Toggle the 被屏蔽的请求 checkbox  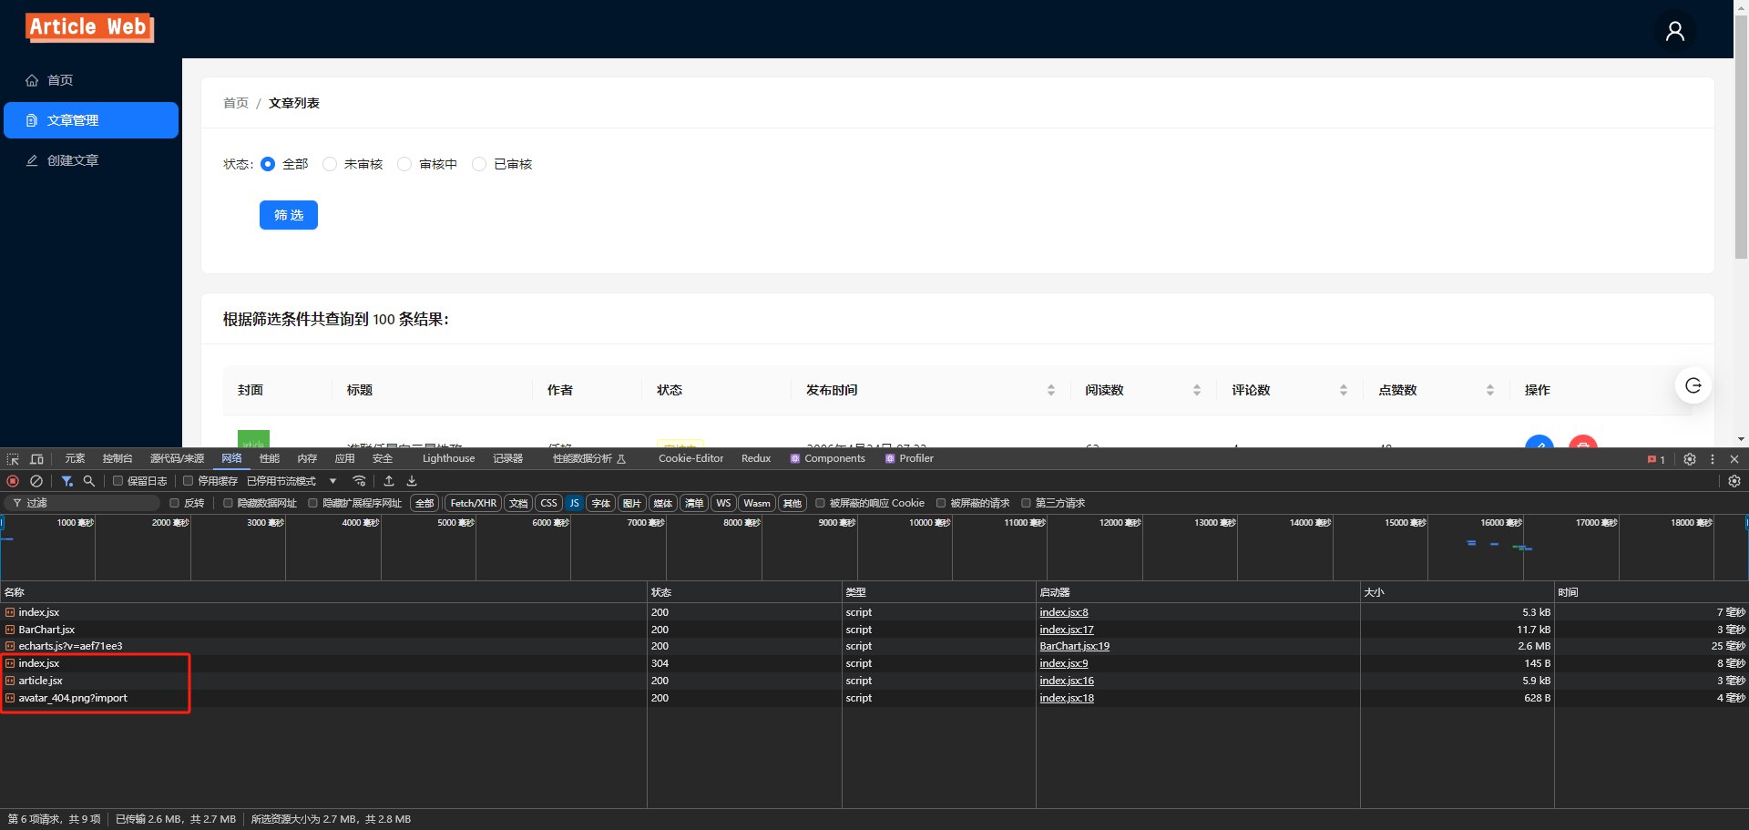941,503
